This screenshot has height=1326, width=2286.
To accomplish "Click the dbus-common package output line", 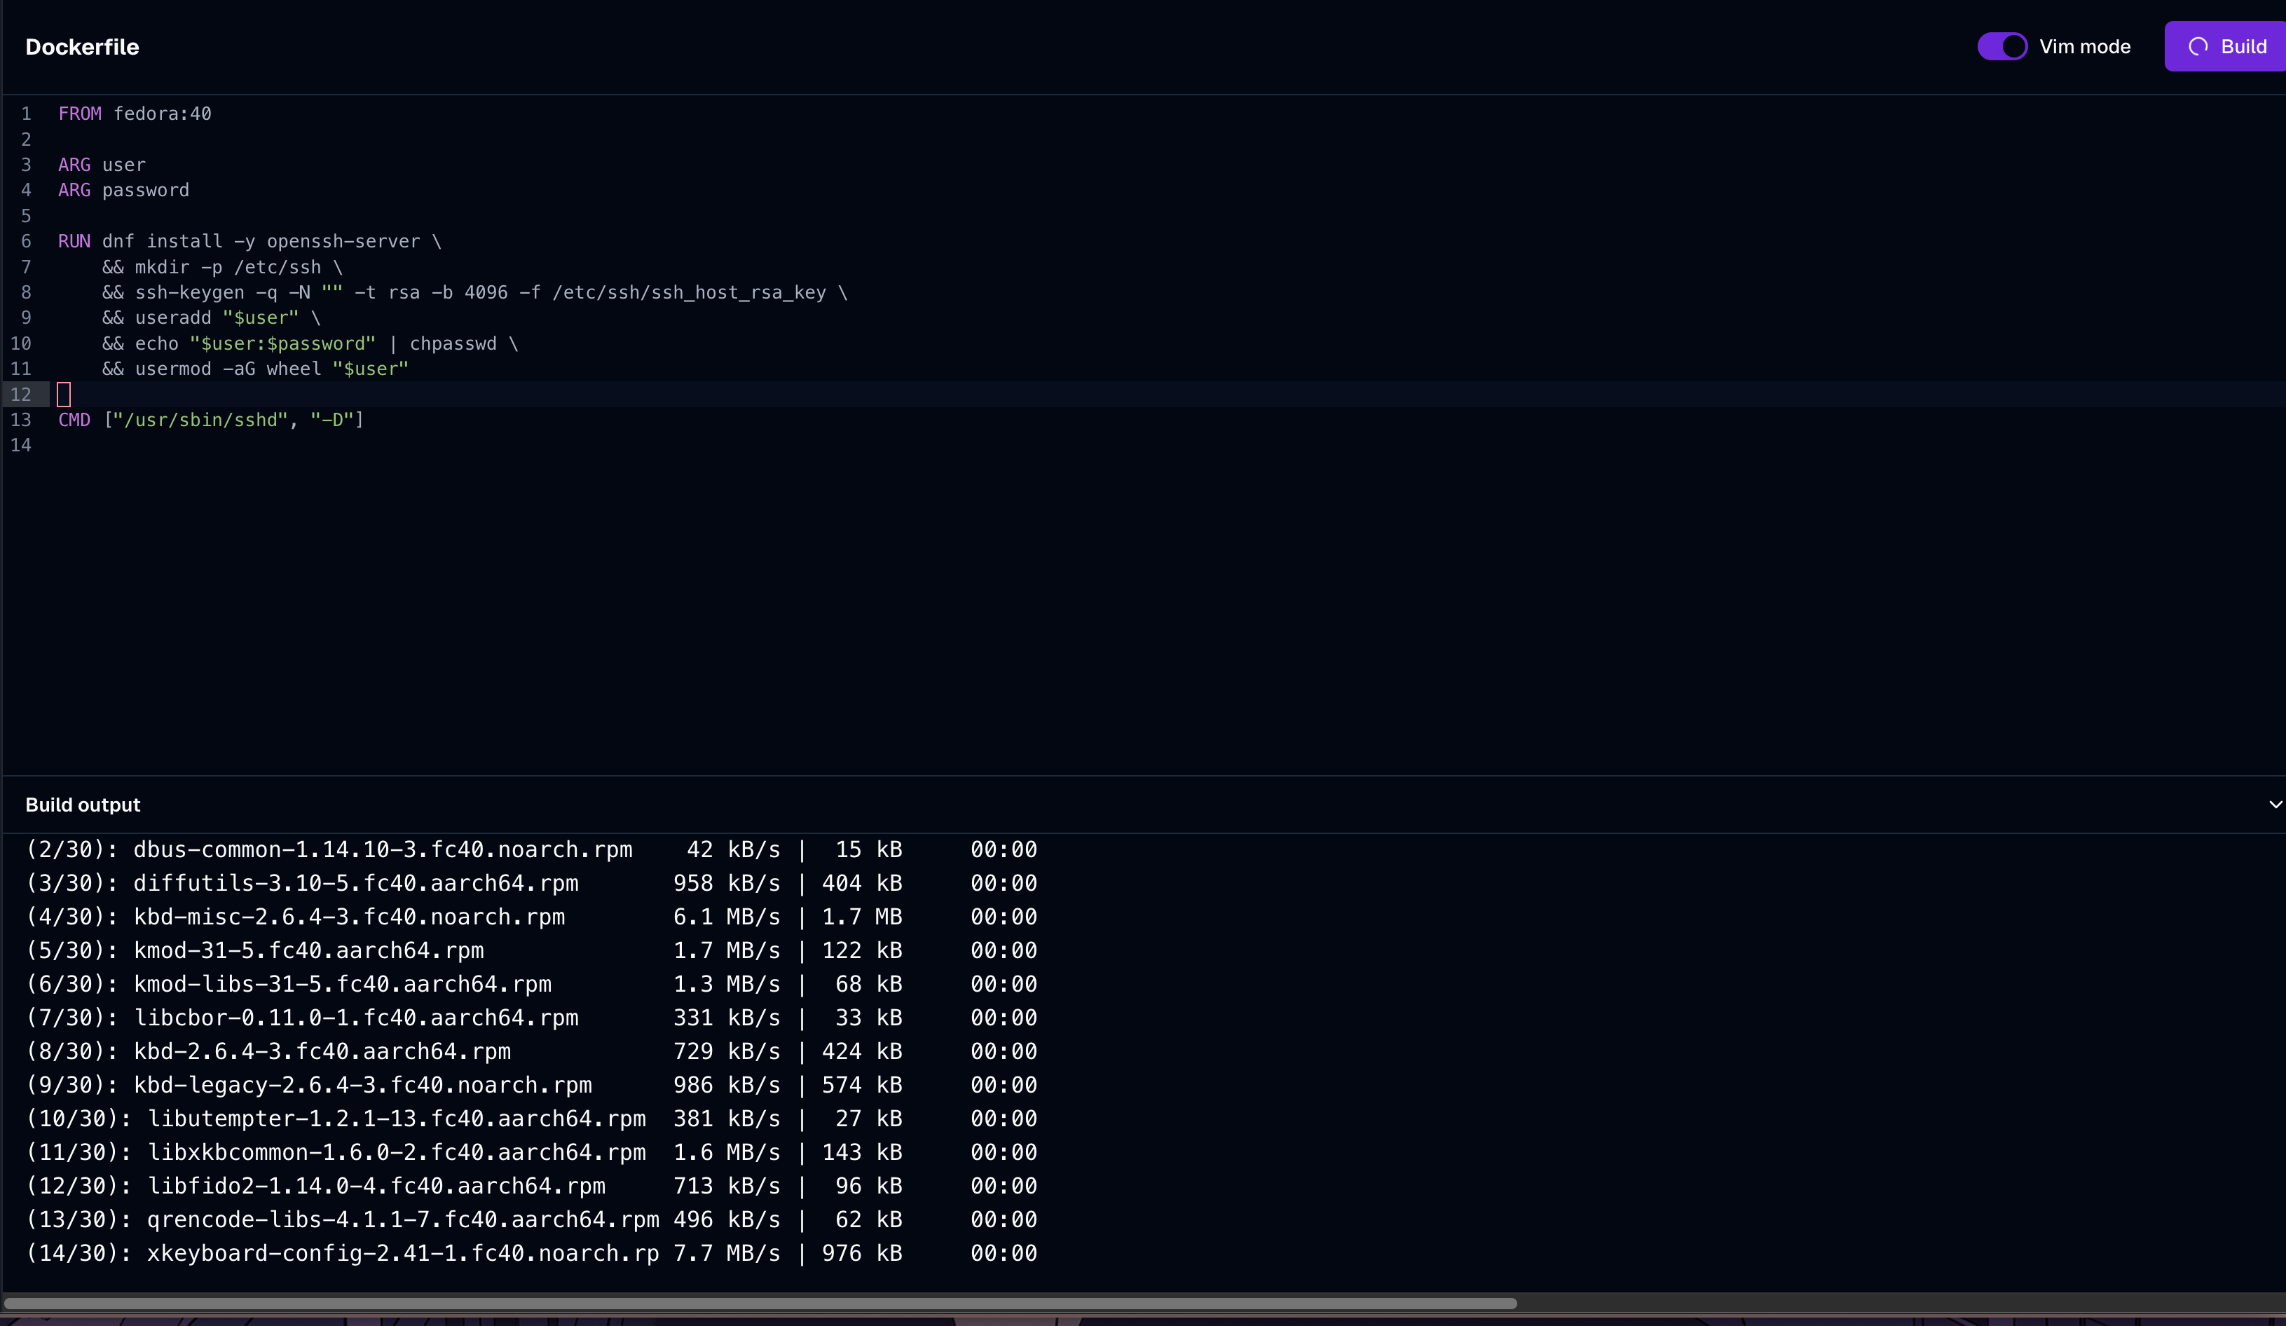I will coord(532,850).
